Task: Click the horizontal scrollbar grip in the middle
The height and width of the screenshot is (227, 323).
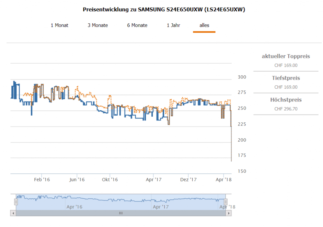Action: (120, 213)
